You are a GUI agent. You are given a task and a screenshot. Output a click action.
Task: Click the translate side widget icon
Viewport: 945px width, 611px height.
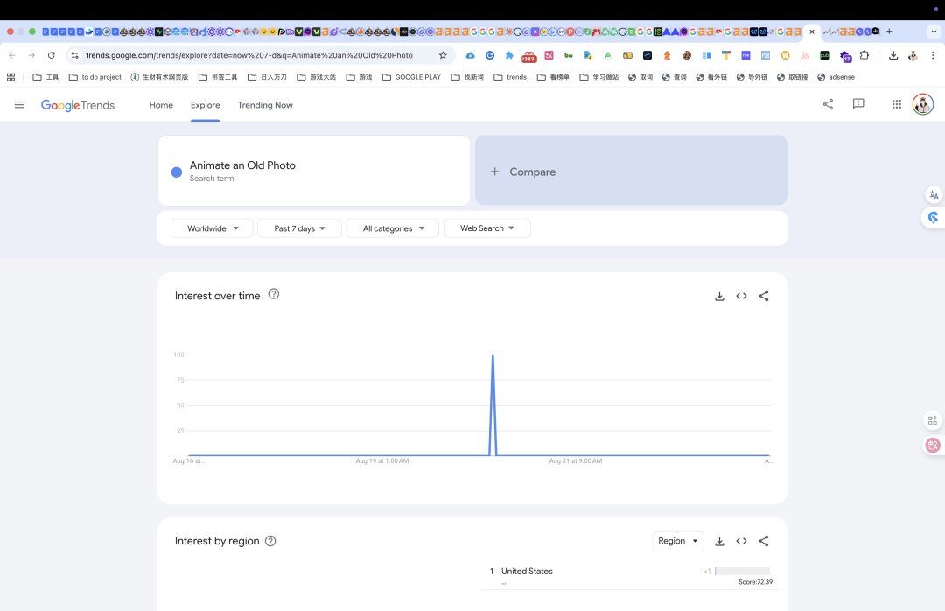934,195
